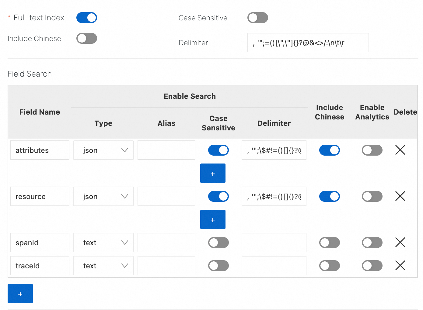Enable top Case Sensitive switch
423x310 pixels.
coord(258,18)
